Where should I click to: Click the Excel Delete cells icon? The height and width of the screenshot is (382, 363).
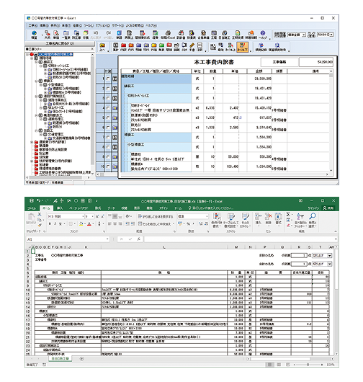coord(269,216)
